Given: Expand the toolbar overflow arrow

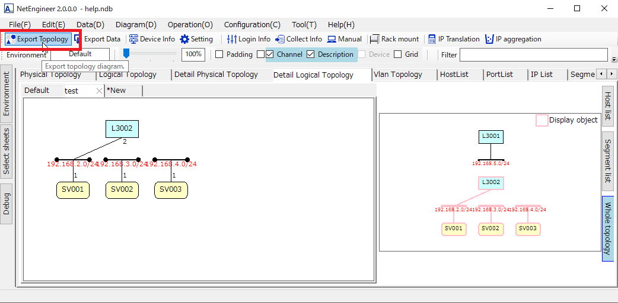Looking at the screenshot, I should pyautogui.click(x=614, y=60).
